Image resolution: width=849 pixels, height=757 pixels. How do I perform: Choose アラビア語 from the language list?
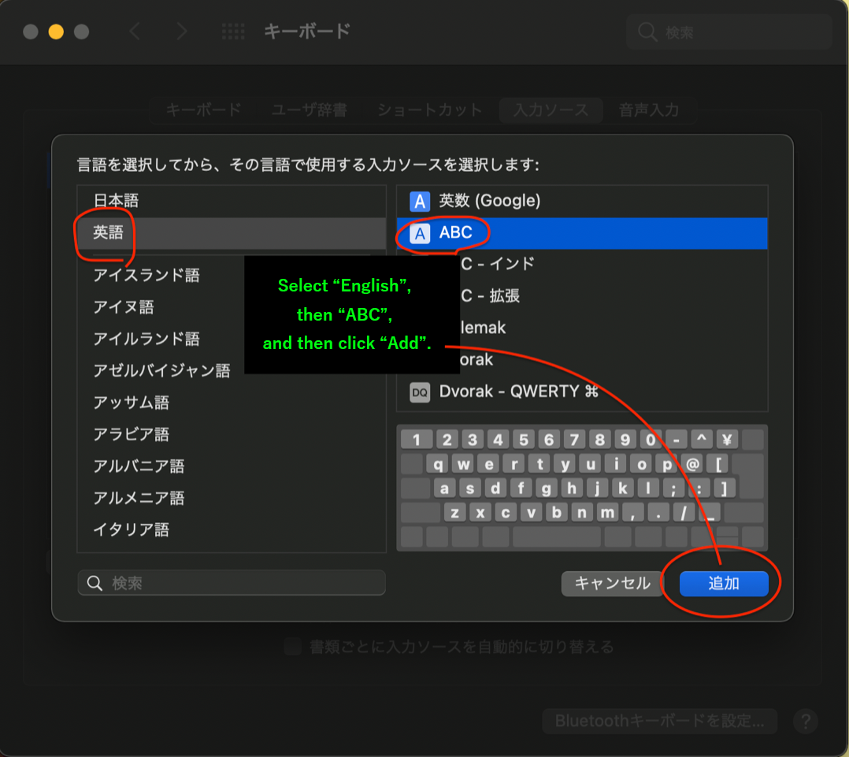point(132,434)
